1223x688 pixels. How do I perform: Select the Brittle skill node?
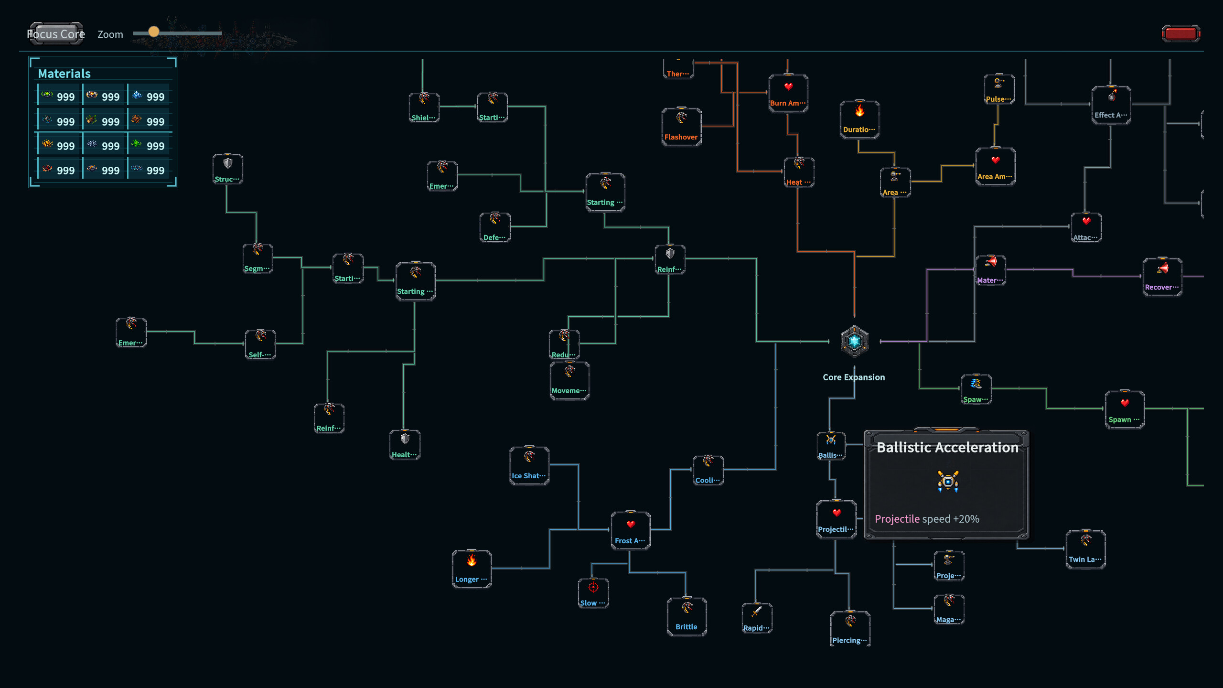click(687, 617)
